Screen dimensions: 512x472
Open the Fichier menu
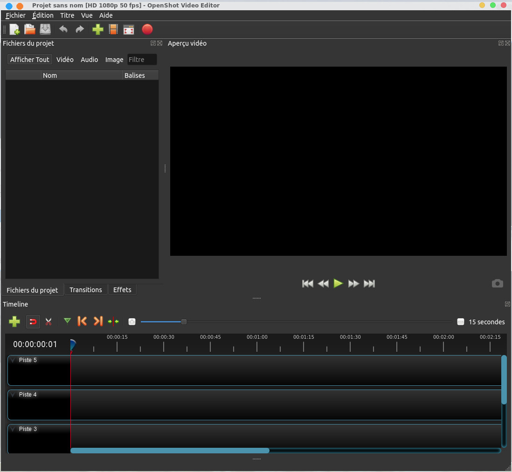pyautogui.click(x=15, y=15)
